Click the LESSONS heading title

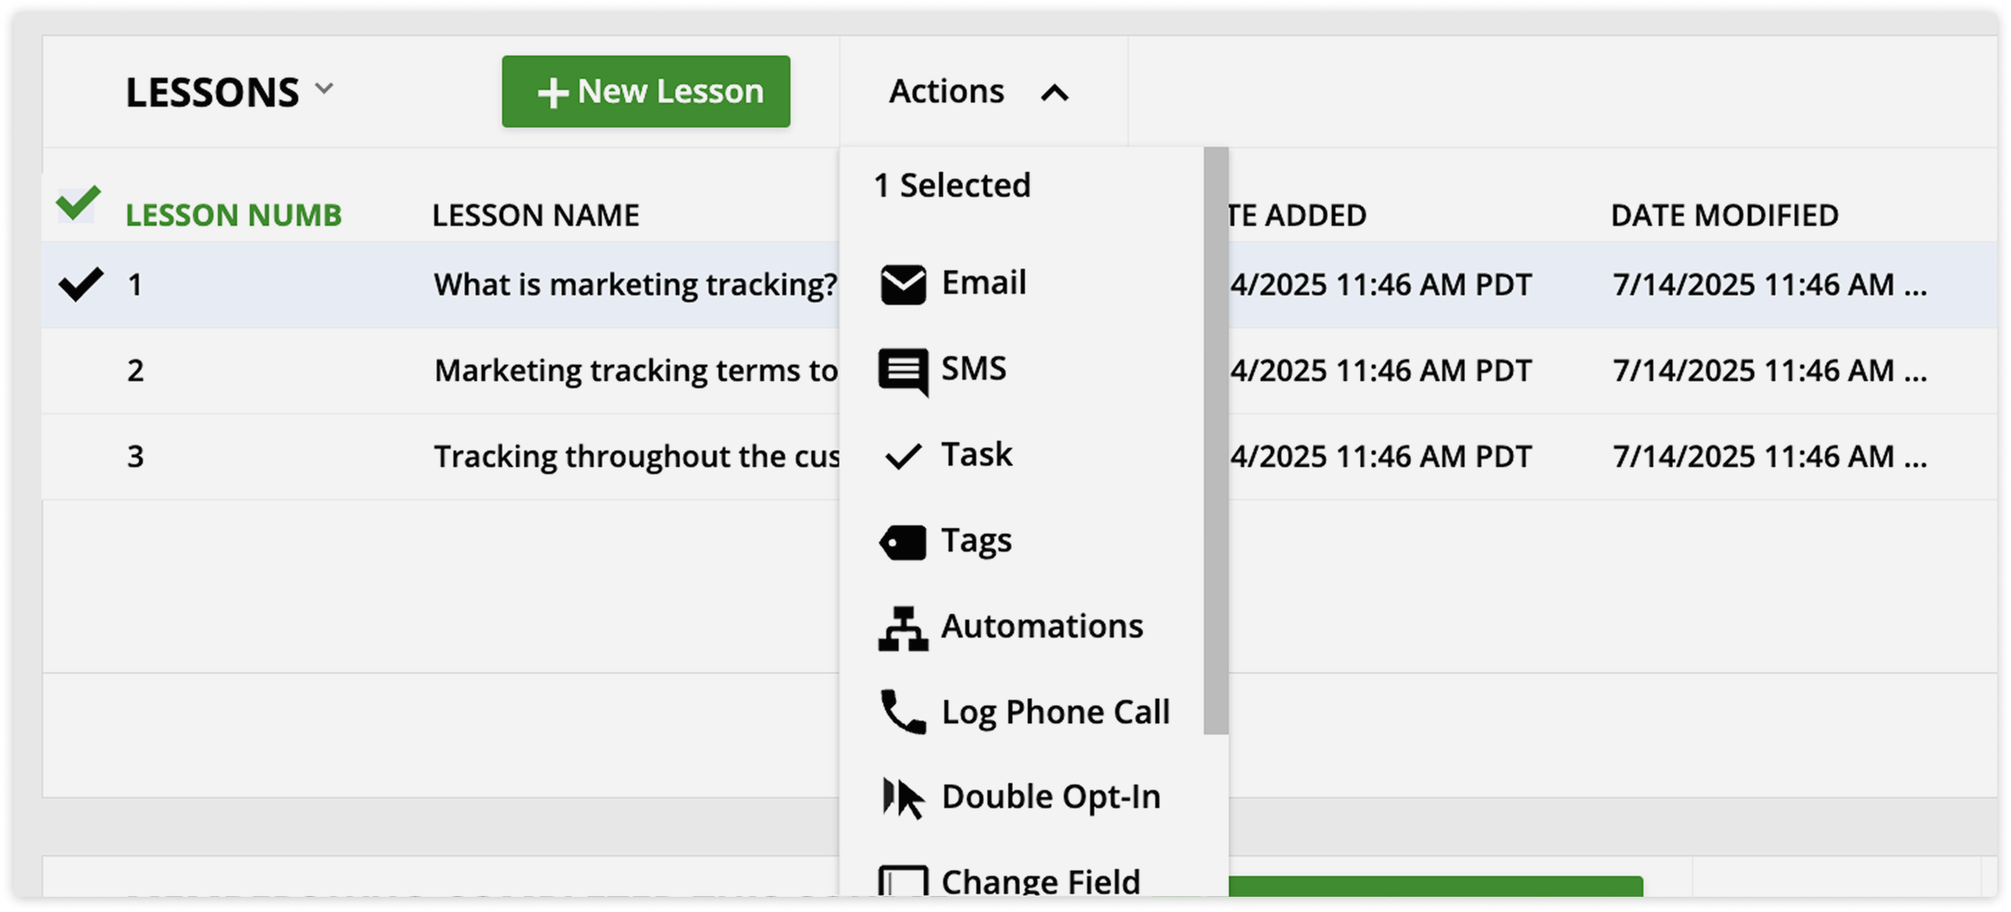tap(212, 93)
